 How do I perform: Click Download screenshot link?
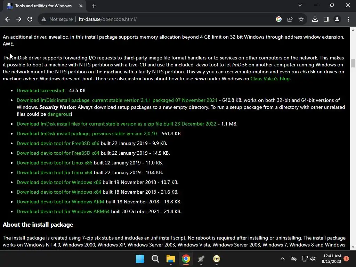40,91
